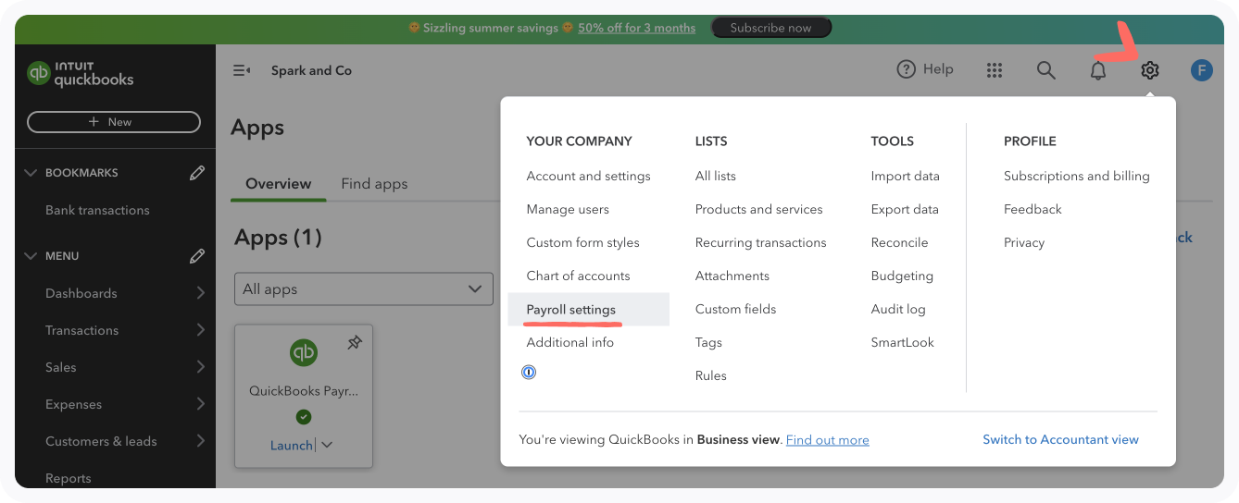
Task: Open Reports in the sidebar
Action: pyautogui.click(x=69, y=478)
